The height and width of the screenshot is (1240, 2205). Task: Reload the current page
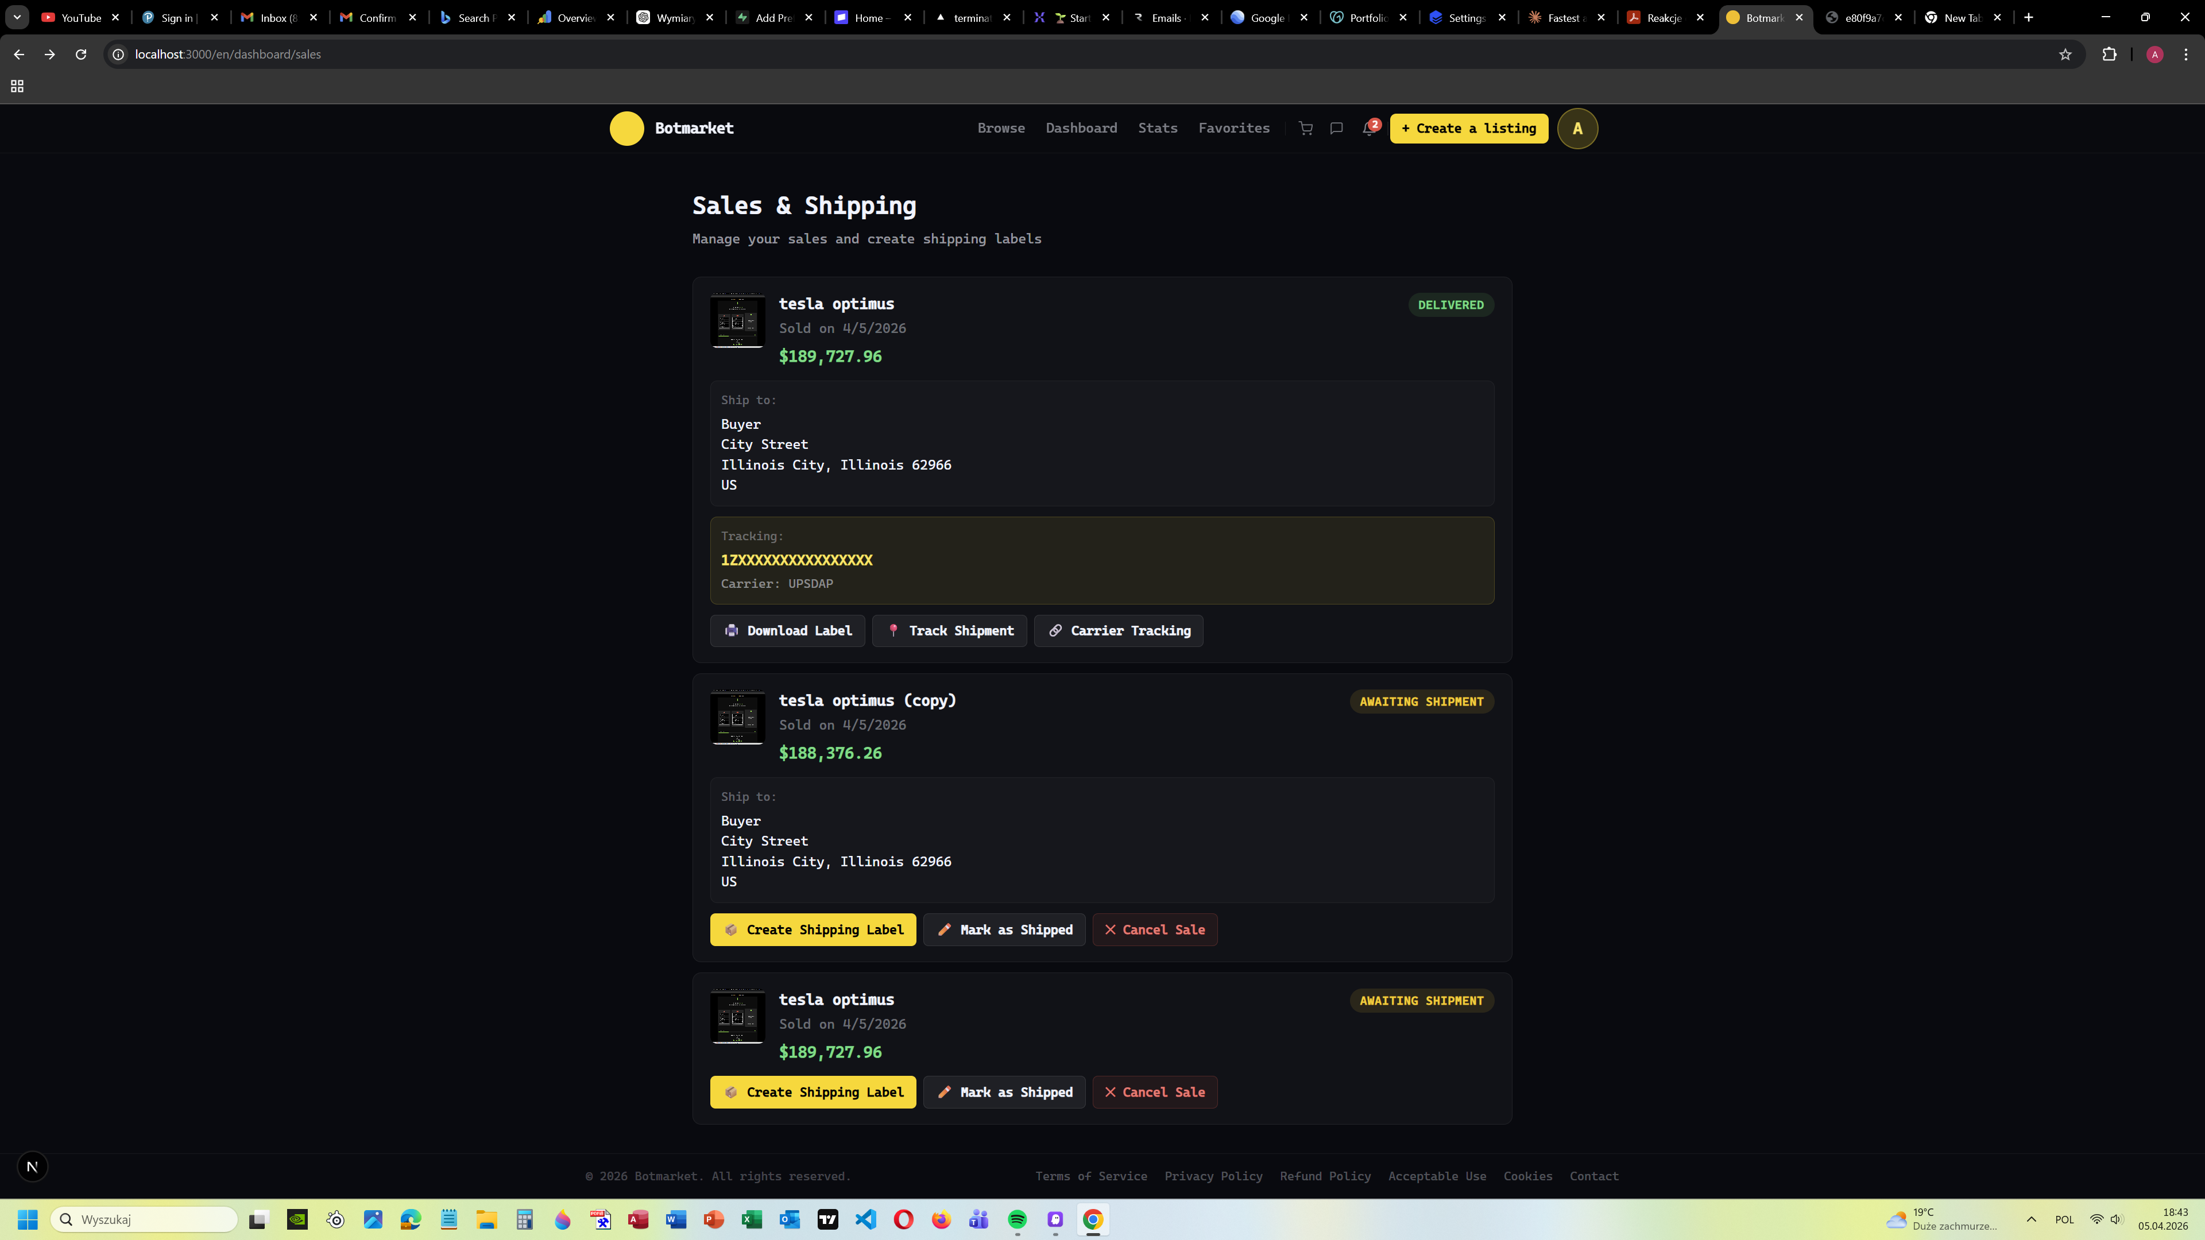[x=80, y=54]
